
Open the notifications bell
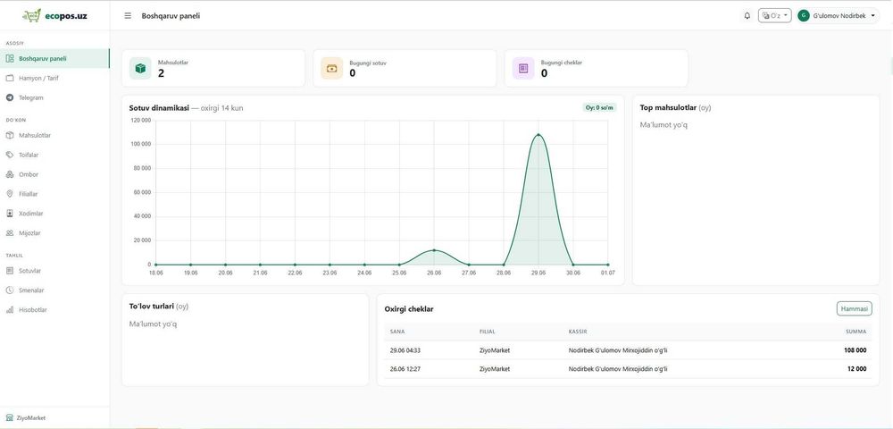pos(747,16)
